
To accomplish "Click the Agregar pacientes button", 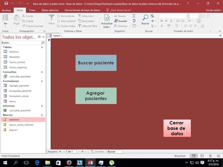I will [96, 96].
